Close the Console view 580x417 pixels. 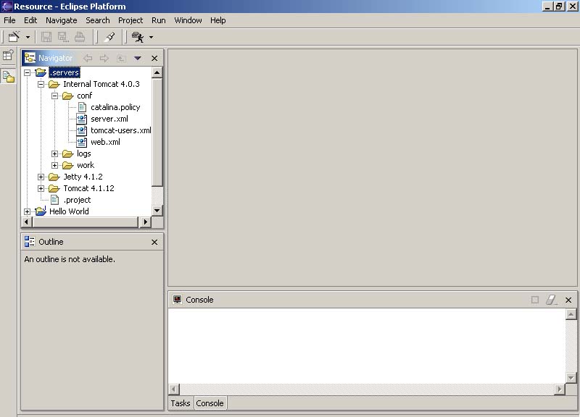click(568, 300)
